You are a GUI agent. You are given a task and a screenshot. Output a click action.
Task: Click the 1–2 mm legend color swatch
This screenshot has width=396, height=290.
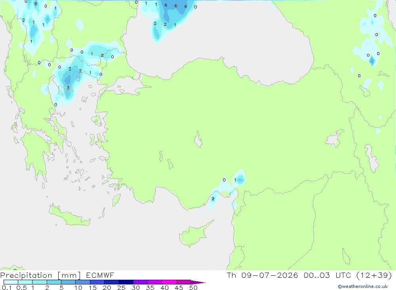(40, 282)
